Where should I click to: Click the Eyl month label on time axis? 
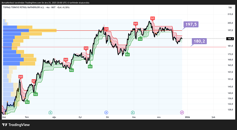tap(80, 117)
